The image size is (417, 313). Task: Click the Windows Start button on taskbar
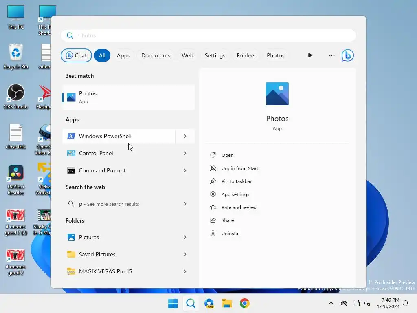173,303
